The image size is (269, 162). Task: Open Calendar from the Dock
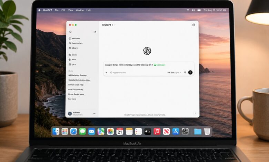coord(120,131)
